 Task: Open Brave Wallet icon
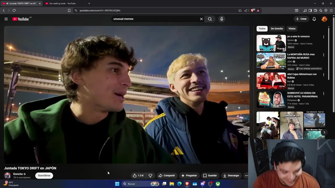(x=315, y=10)
